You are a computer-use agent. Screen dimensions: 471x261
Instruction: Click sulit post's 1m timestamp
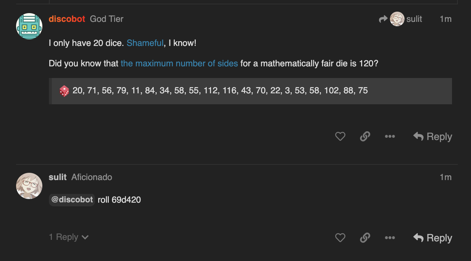(x=445, y=177)
